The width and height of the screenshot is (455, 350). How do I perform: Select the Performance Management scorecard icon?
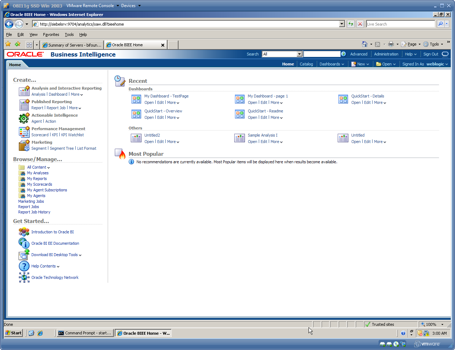pyautogui.click(x=24, y=132)
